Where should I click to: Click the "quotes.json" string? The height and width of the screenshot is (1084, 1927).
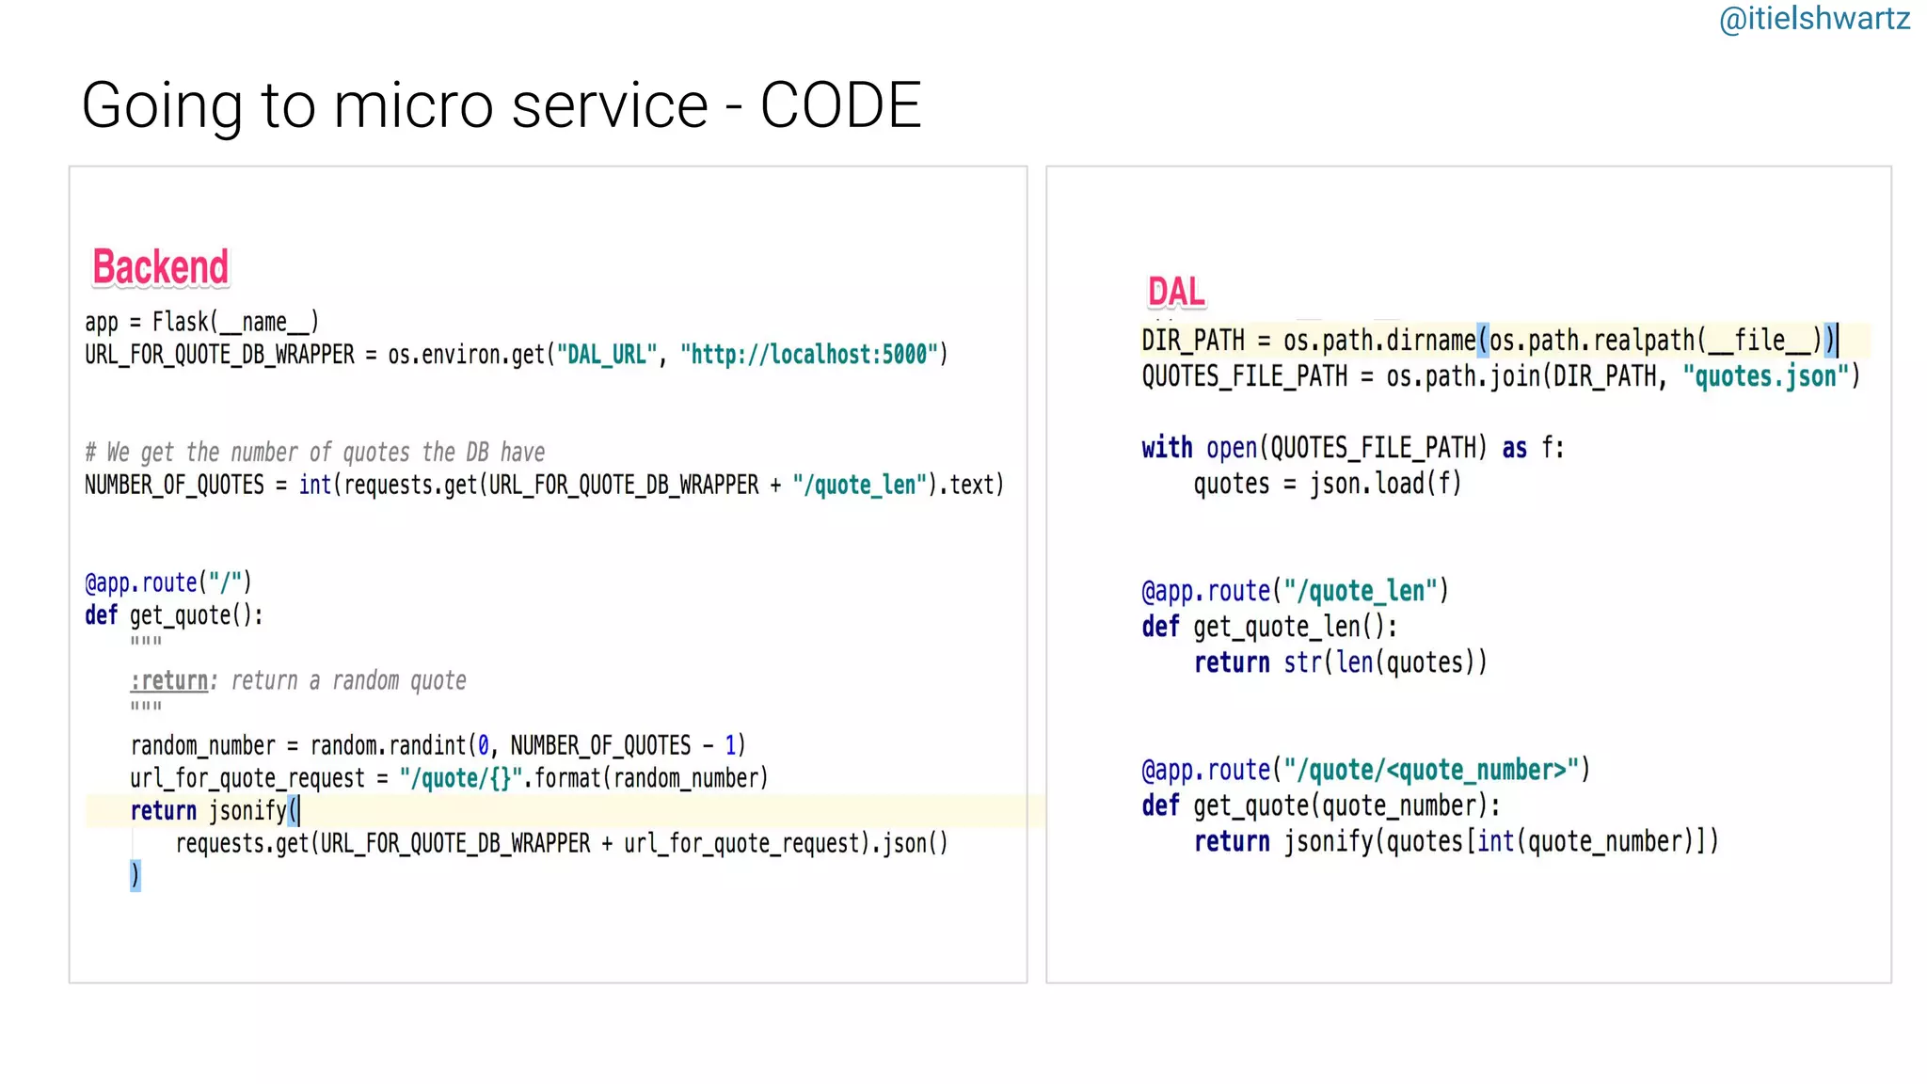[x=1765, y=376]
